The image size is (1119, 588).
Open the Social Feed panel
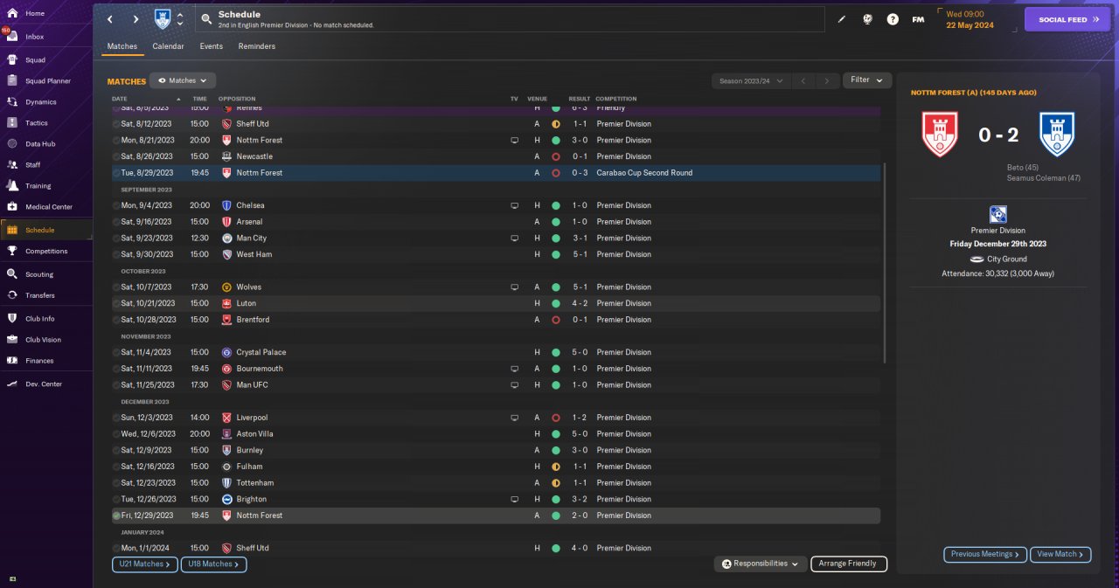pos(1067,19)
